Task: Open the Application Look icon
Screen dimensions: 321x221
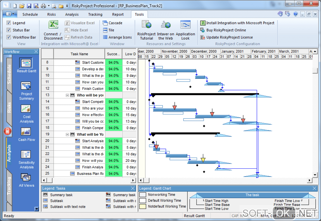Action: pos(185,25)
